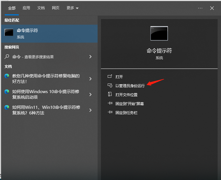221x180 pixels.
Task: Expand arrow for 如何用Win11、Win10 result
Action: 91,110
